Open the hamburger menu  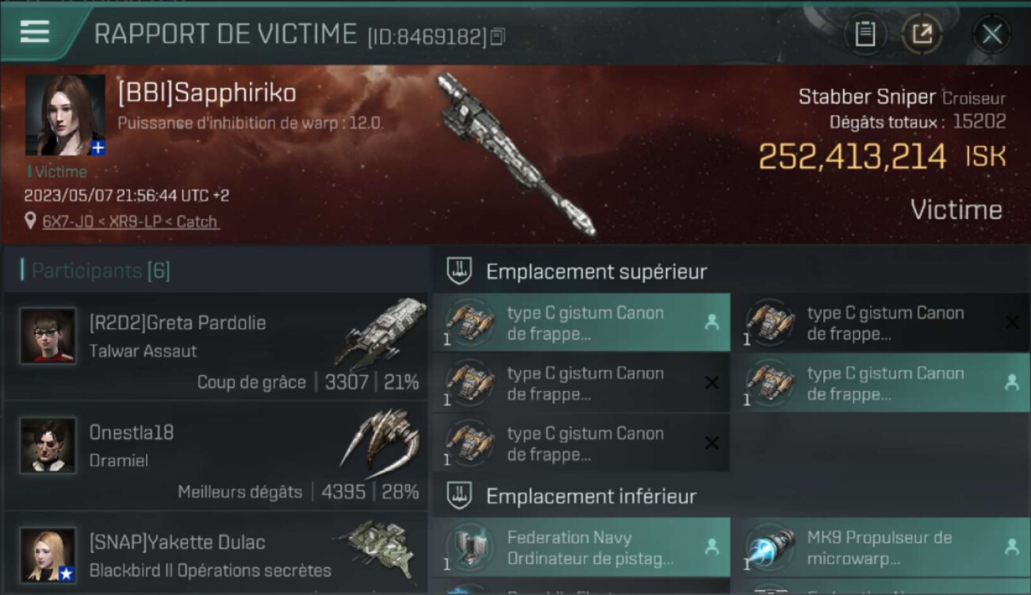point(35,32)
